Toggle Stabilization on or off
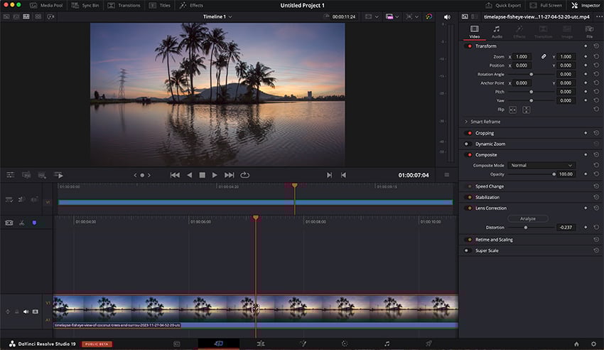Image resolution: width=604 pixels, height=350 pixels. 468,197
